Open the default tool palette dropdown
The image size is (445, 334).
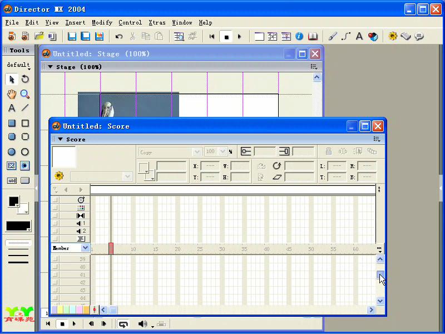tap(18, 65)
